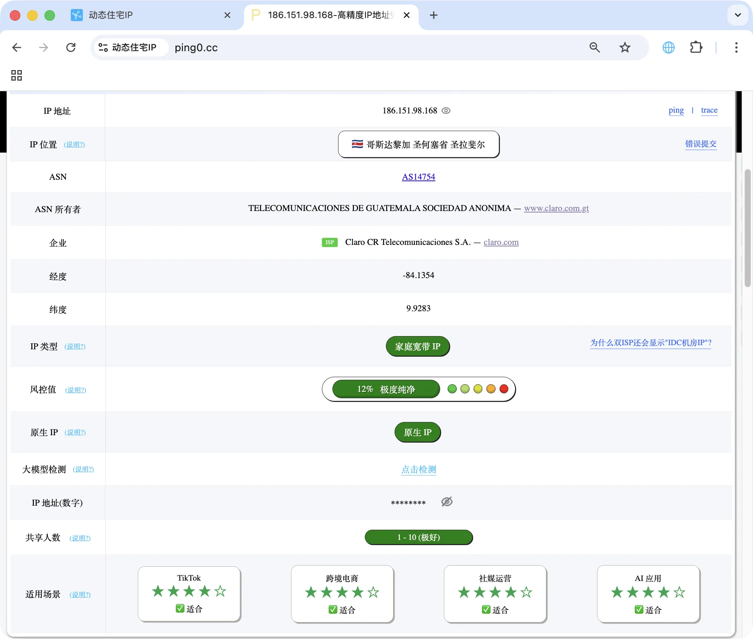Select the 社媒运营 scenario card
Screen dimensions: 753x639
point(495,594)
